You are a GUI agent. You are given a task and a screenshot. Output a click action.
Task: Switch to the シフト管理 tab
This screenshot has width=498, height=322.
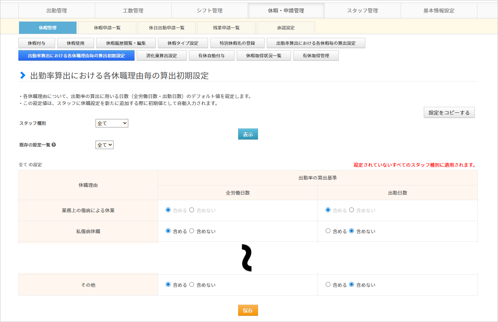pyautogui.click(x=209, y=11)
